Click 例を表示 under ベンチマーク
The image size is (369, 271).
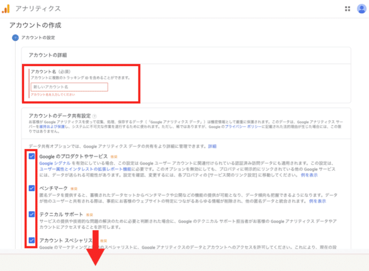click(318, 201)
